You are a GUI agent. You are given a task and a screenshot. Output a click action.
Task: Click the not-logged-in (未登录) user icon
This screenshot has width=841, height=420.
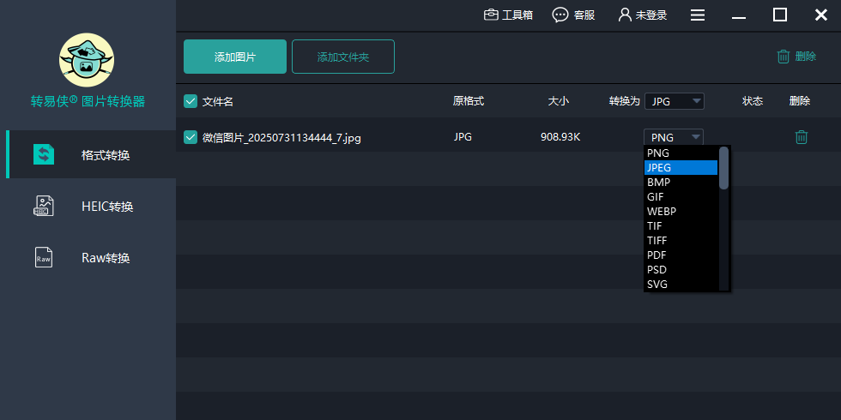click(x=625, y=15)
